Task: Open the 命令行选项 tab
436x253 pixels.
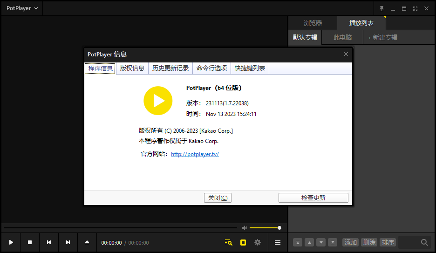Action: 211,68
